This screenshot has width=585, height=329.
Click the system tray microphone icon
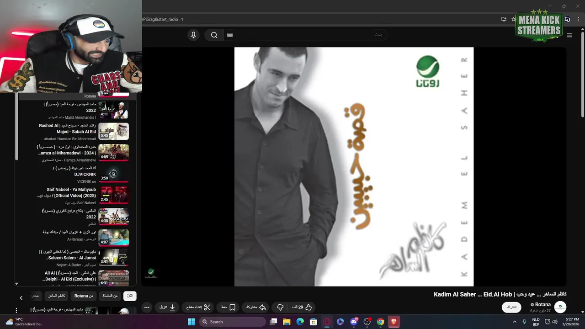pyautogui.click(x=523, y=322)
